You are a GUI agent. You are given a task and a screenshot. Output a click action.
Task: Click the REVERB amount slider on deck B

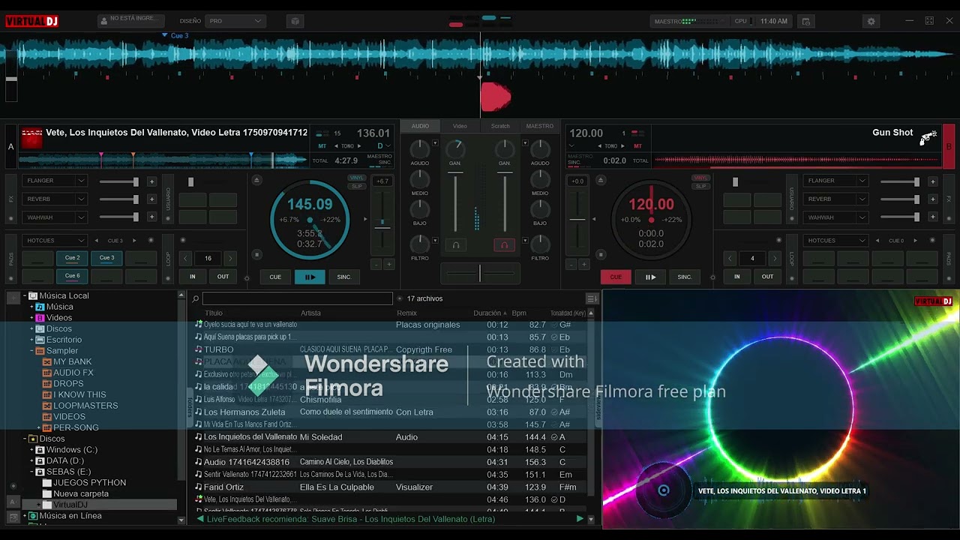pyautogui.click(x=900, y=199)
